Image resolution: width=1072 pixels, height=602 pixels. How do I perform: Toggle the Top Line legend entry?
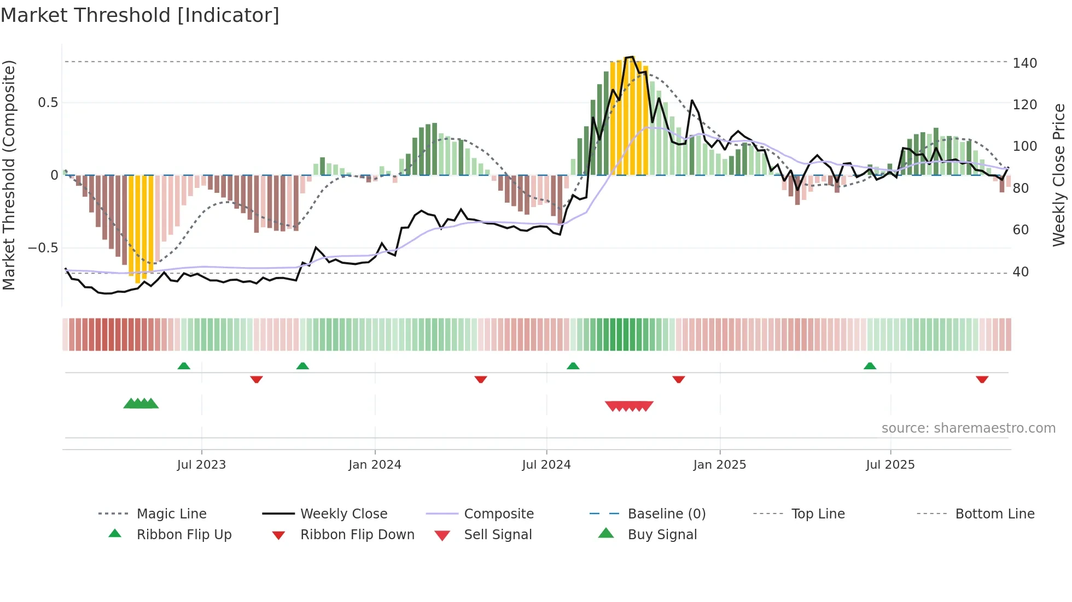tap(818, 514)
